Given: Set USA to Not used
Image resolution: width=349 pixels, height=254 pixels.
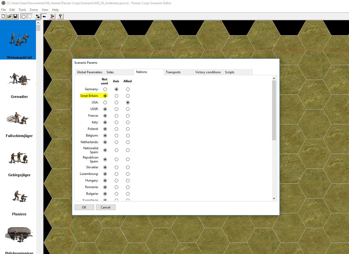Looking at the screenshot, I should tap(105, 103).
